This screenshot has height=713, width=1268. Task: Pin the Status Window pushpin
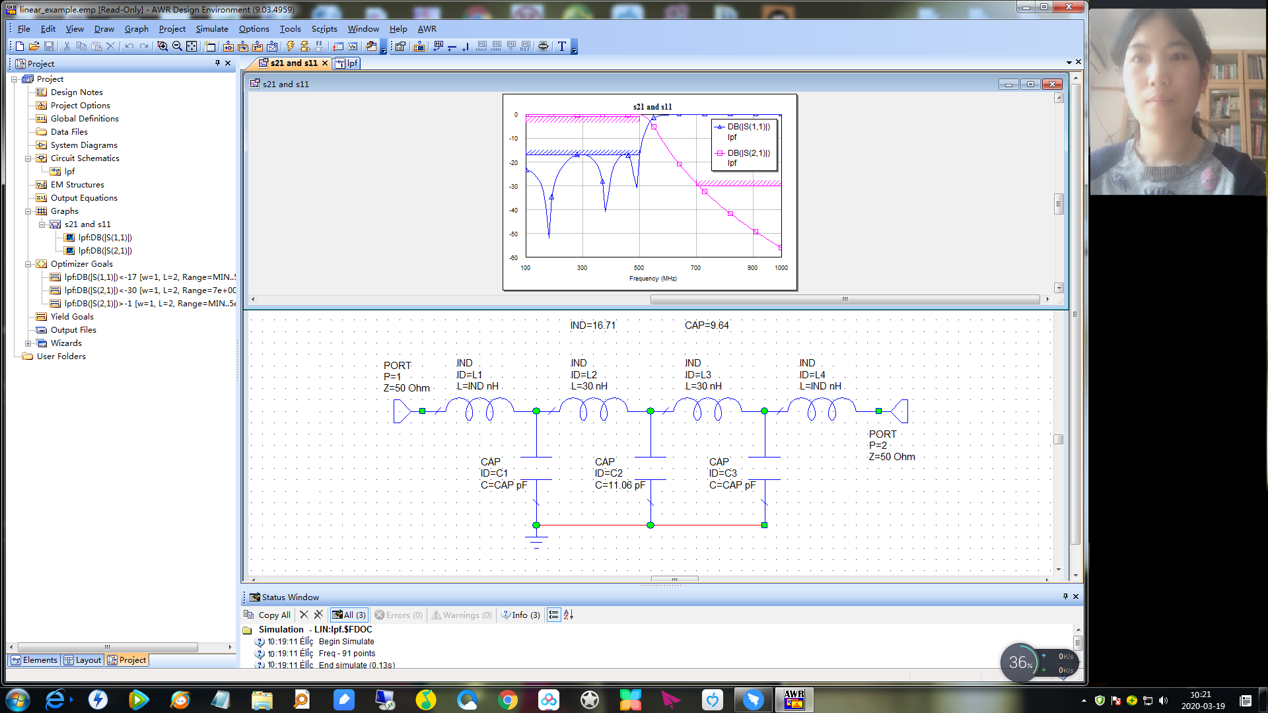coord(1065,596)
